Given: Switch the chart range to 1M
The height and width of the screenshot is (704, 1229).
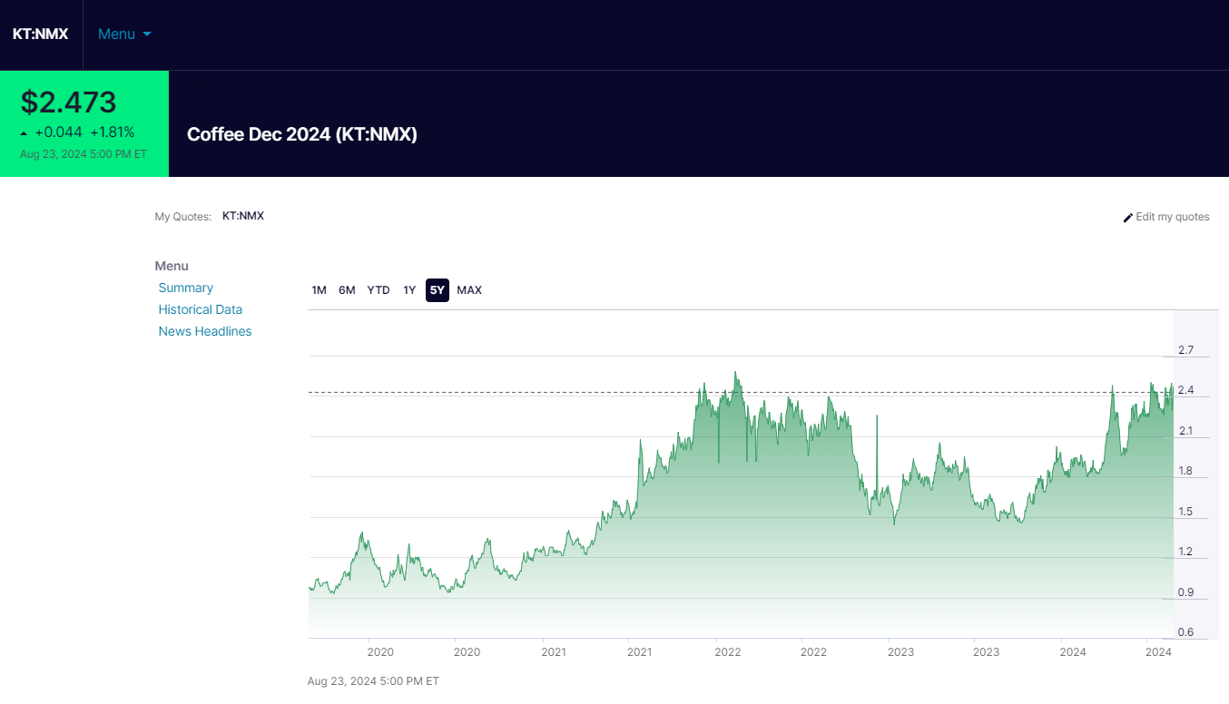Looking at the screenshot, I should 319,290.
